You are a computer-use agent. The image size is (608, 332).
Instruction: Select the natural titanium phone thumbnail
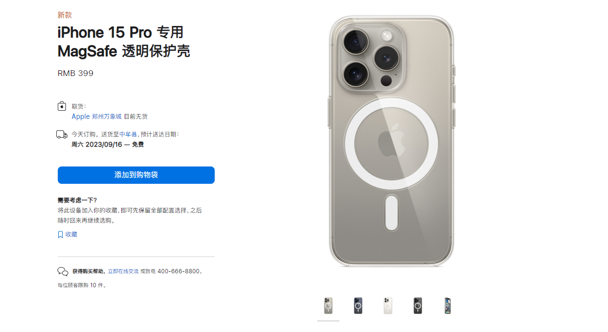pyautogui.click(x=328, y=306)
